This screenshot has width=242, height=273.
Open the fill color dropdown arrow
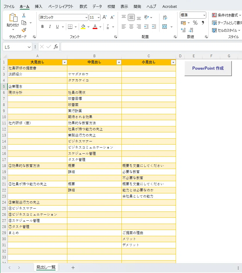coord(88,27)
